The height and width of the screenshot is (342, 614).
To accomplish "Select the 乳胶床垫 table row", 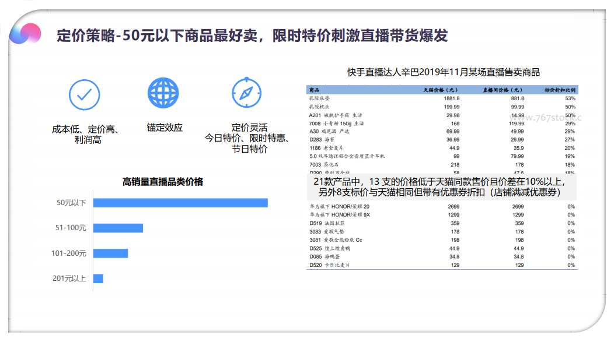I will point(442,98).
